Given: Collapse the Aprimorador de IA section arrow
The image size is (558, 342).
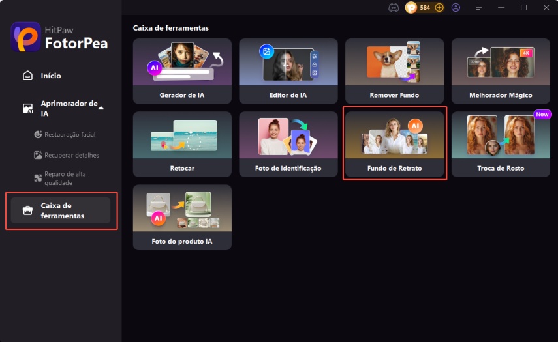Looking at the screenshot, I should (101, 108).
